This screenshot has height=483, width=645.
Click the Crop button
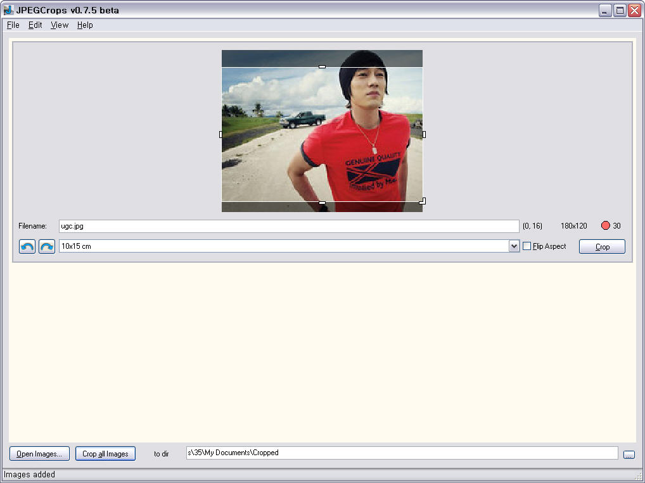[x=602, y=247]
